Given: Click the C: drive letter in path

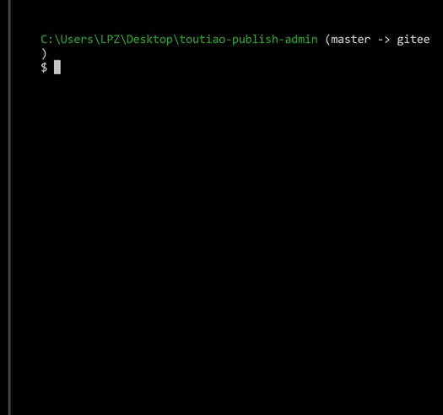Looking at the screenshot, I should 47,40.
